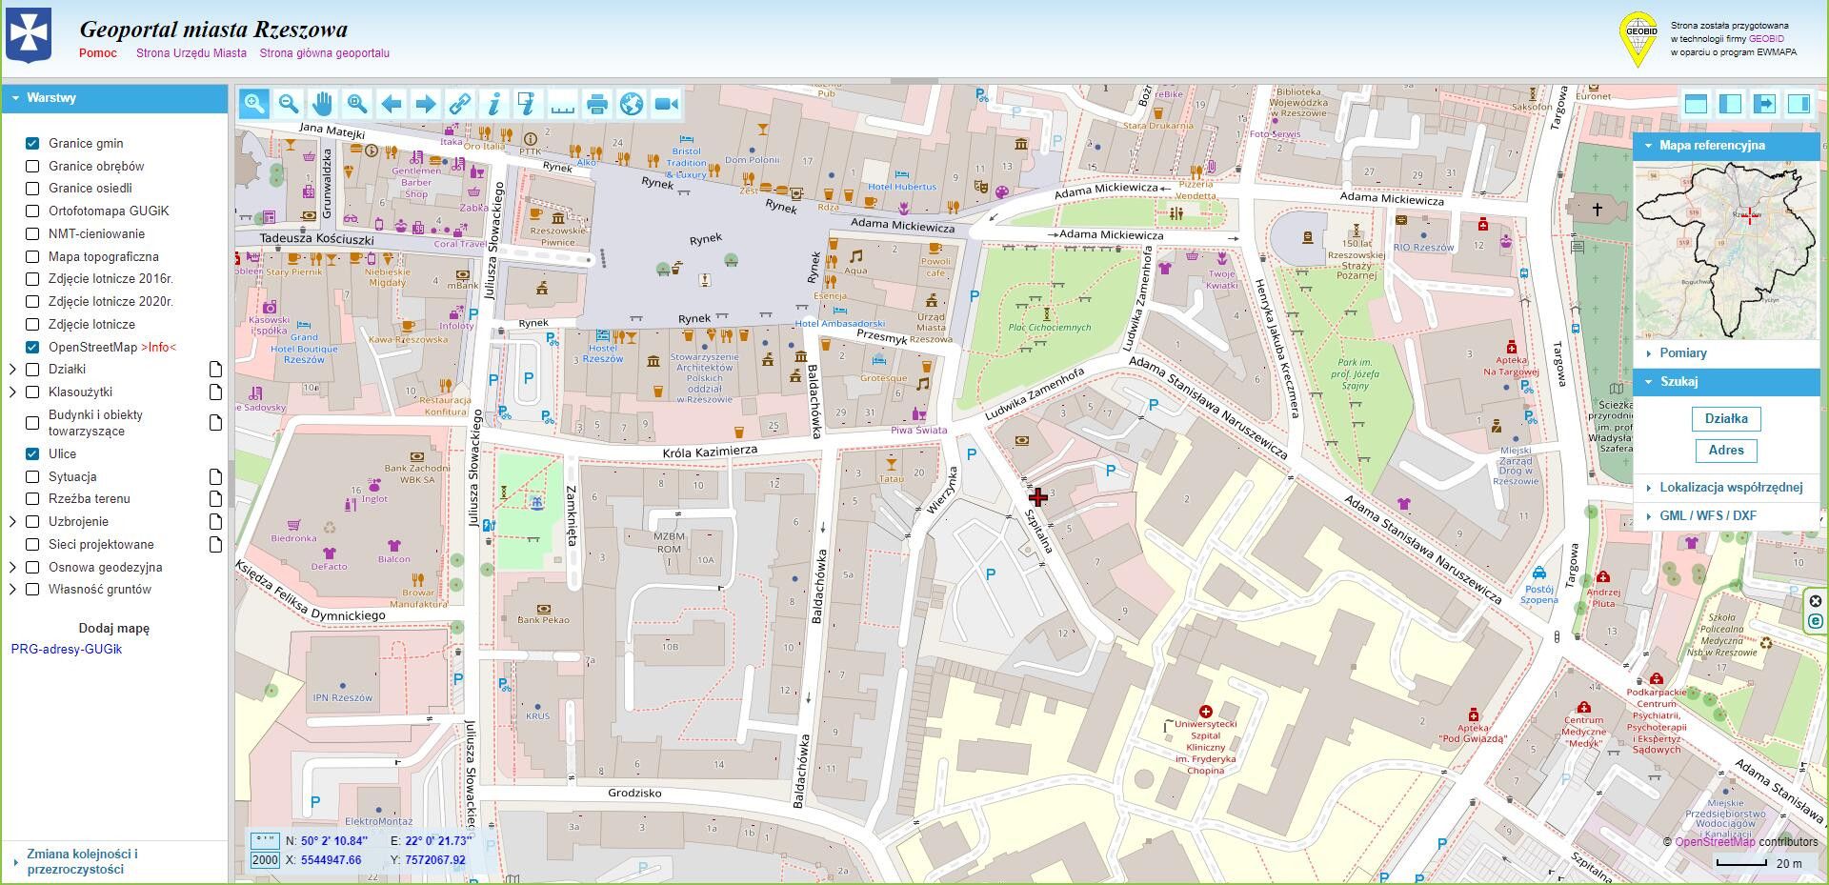Click the Działka search button

click(x=1725, y=418)
